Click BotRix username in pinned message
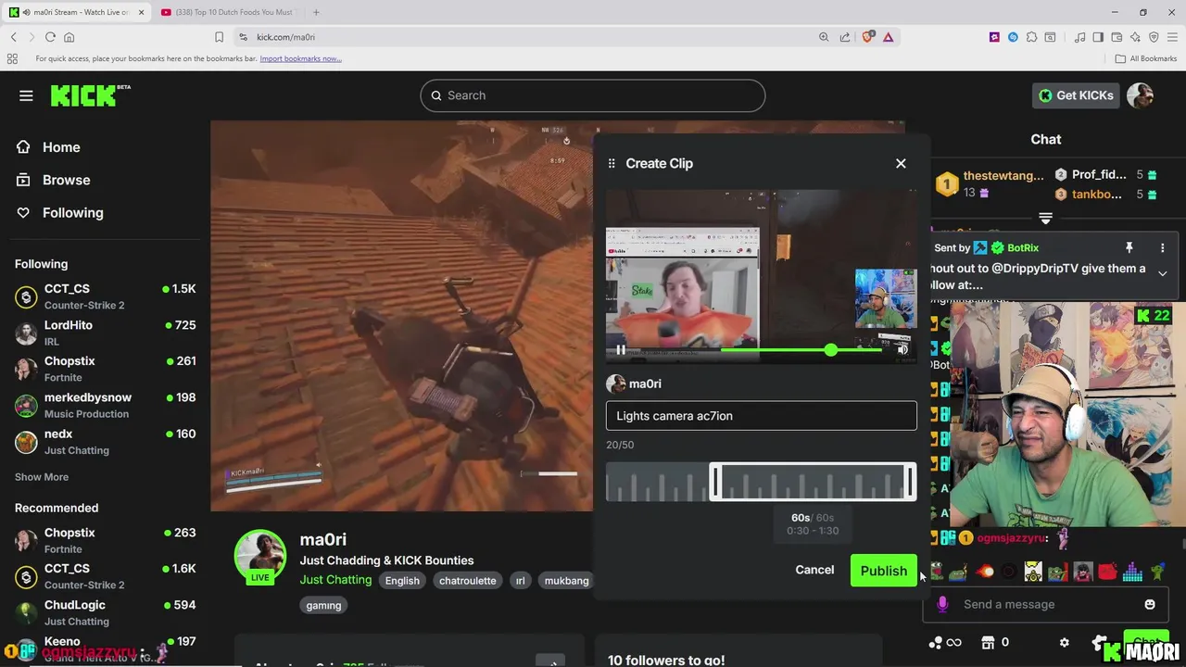The width and height of the screenshot is (1186, 667). tap(1023, 248)
